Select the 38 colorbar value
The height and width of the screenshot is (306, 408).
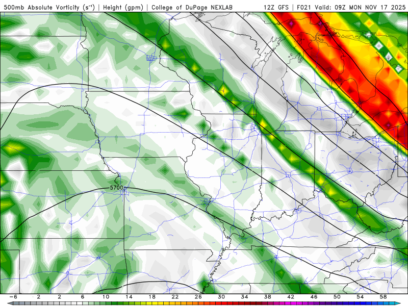coord(267,297)
